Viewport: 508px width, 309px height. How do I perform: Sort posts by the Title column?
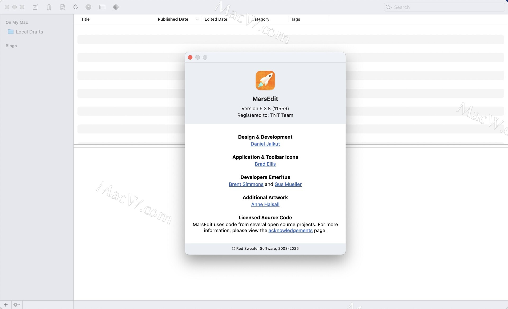[85, 19]
